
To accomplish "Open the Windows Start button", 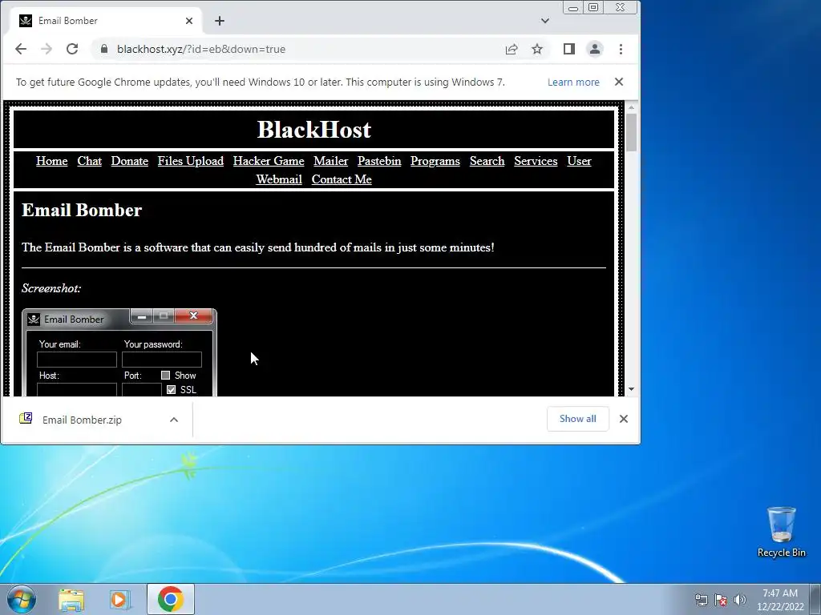I will 22,599.
